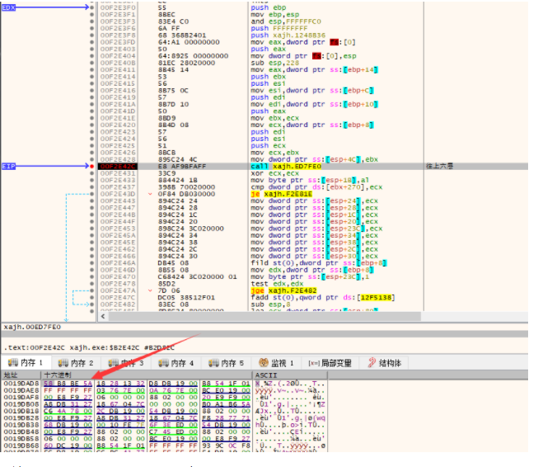Select dump address 0019DB68
Viewport: 538px width, 467px height.
[21, 446]
